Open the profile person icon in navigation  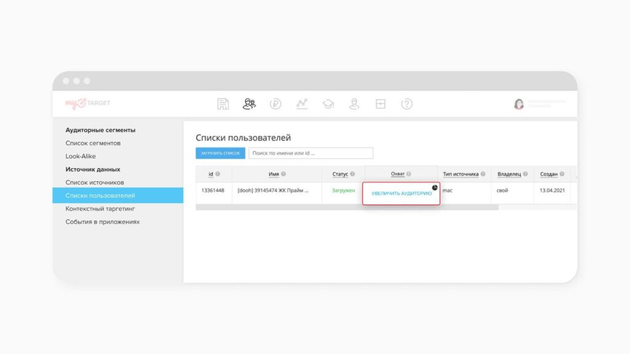pyautogui.click(x=354, y=104)
